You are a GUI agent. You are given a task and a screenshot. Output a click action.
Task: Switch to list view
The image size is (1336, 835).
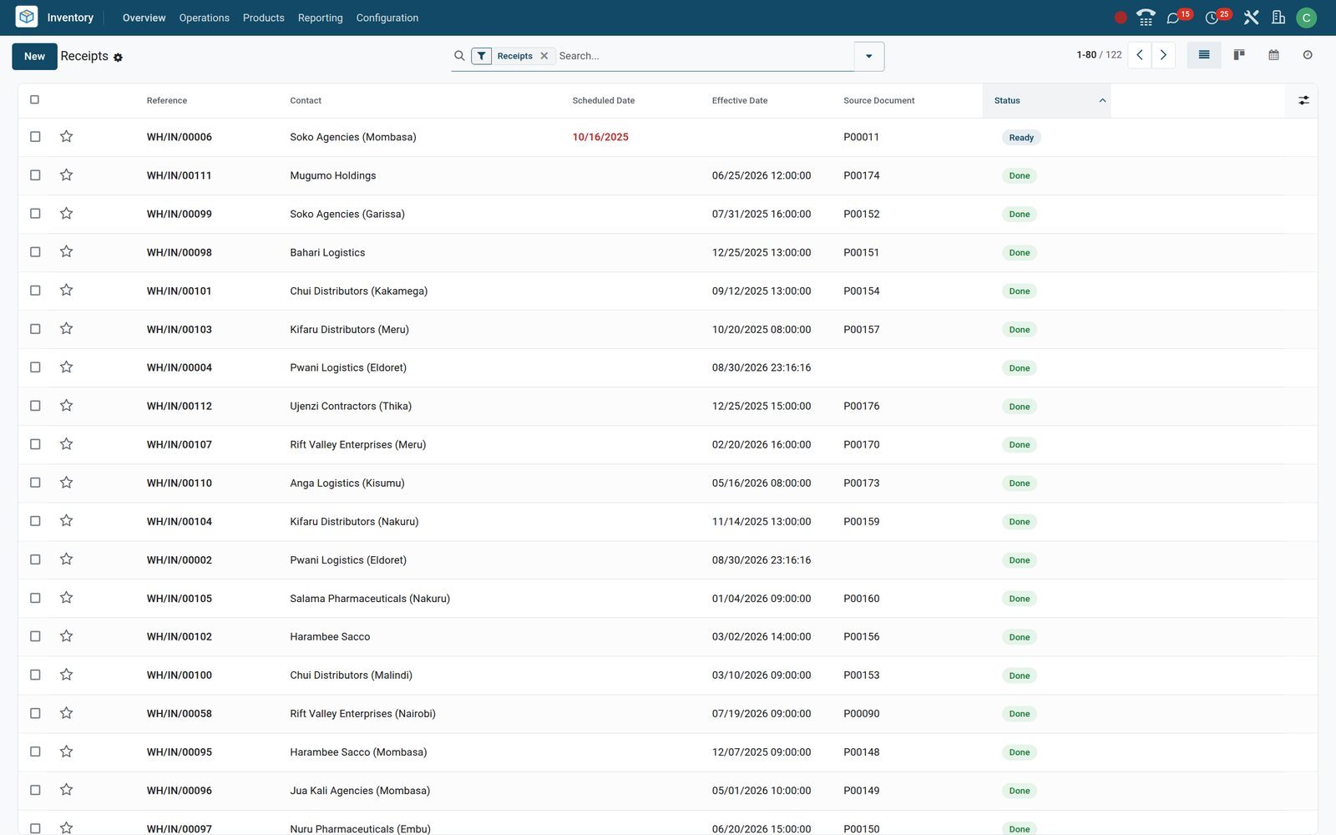point(1204,55)
